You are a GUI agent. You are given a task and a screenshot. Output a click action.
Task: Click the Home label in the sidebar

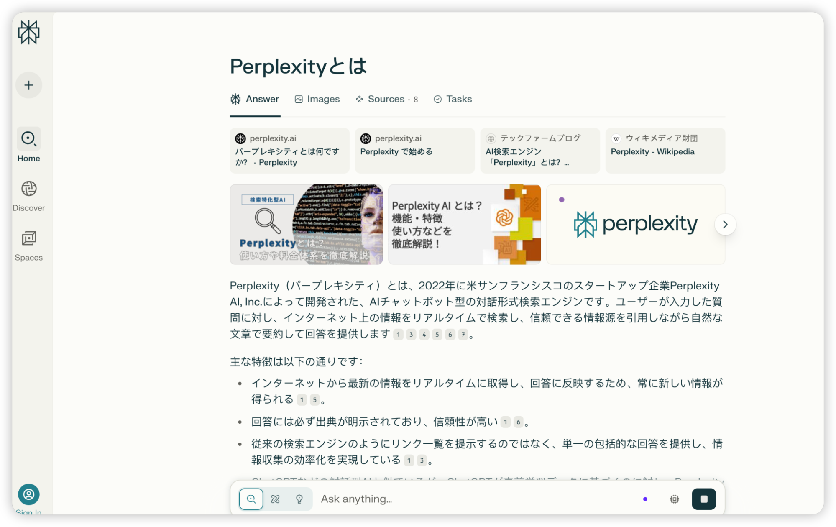pyautogui.click(x=29, y=159)
